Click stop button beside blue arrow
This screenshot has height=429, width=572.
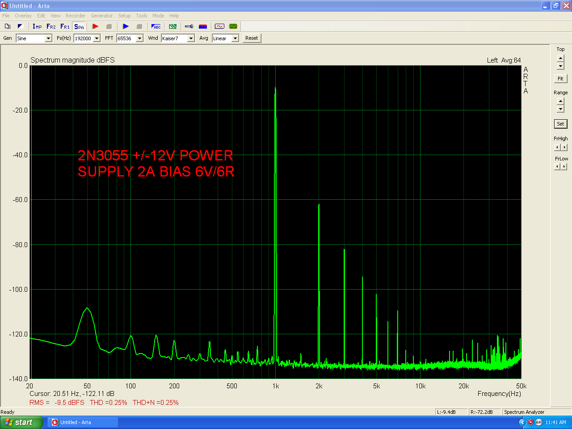pyautogui.click(x=139, y=26)
